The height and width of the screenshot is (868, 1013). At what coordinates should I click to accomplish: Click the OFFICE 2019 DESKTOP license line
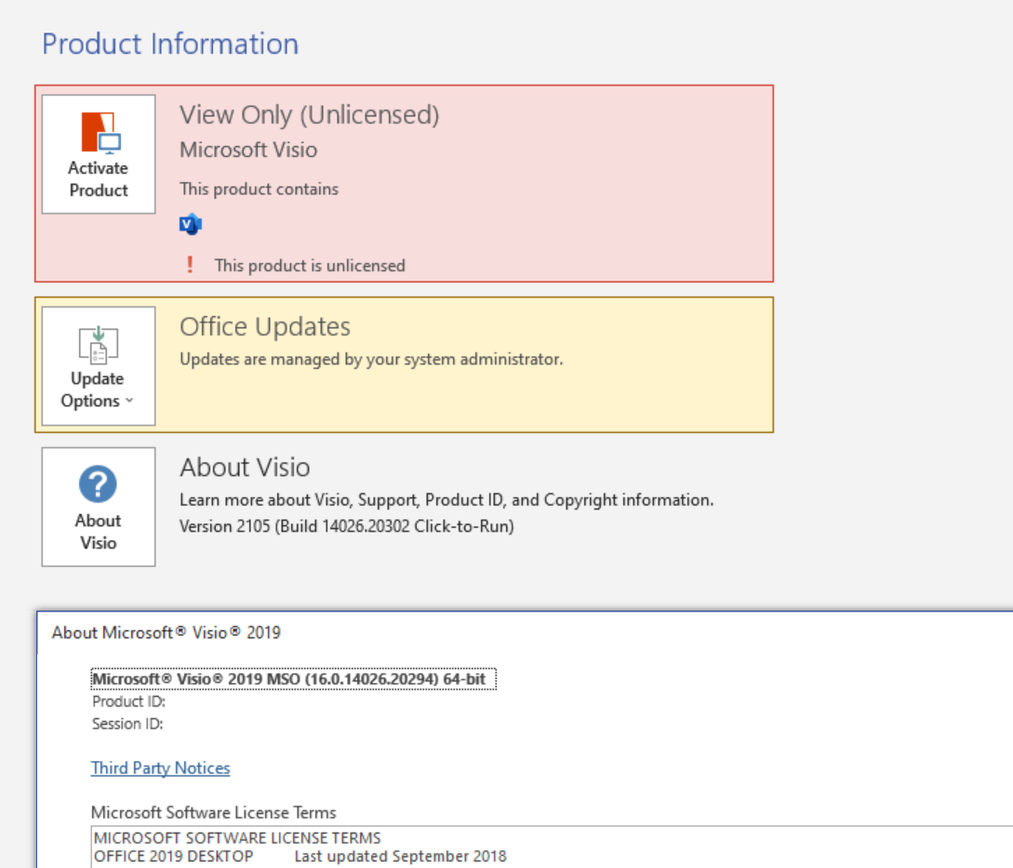pos(173,857)
